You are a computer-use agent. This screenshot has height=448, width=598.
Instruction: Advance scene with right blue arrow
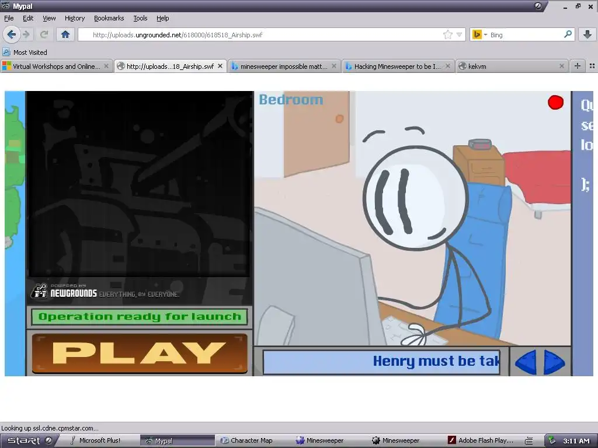pos(554,362)
